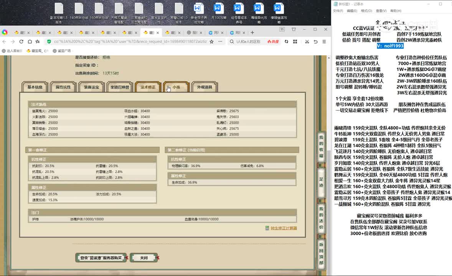Screen dimensions: 452x276
Task: Open the three-dot more options in address bar
Action: coord(220,41)
